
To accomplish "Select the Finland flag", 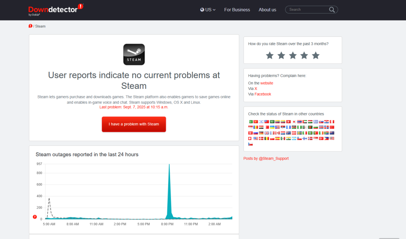I will 305,138.
